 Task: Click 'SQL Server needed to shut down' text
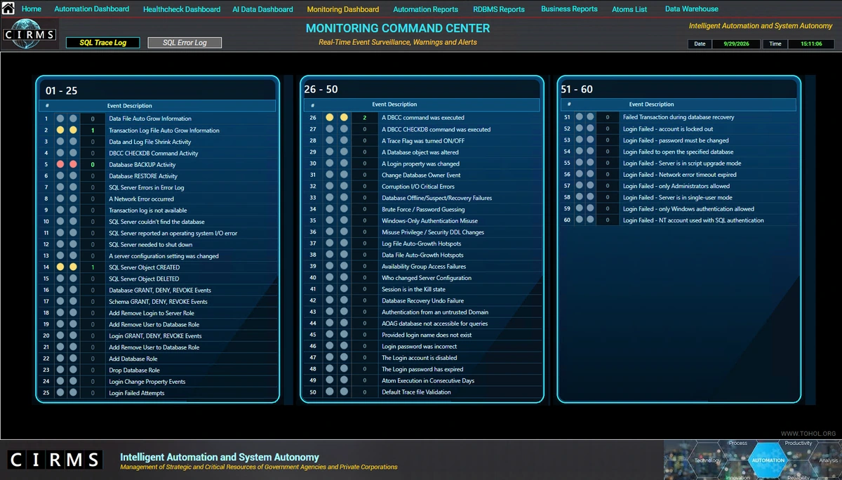(x=151, y=245)
